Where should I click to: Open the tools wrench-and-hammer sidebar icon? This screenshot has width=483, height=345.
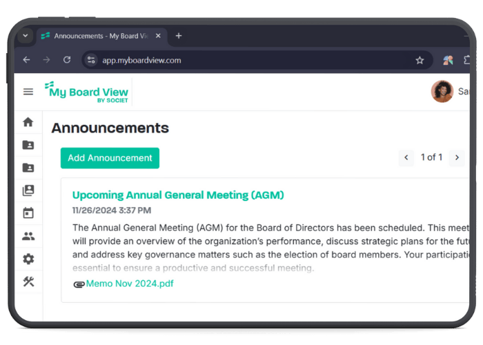point(28,282)
